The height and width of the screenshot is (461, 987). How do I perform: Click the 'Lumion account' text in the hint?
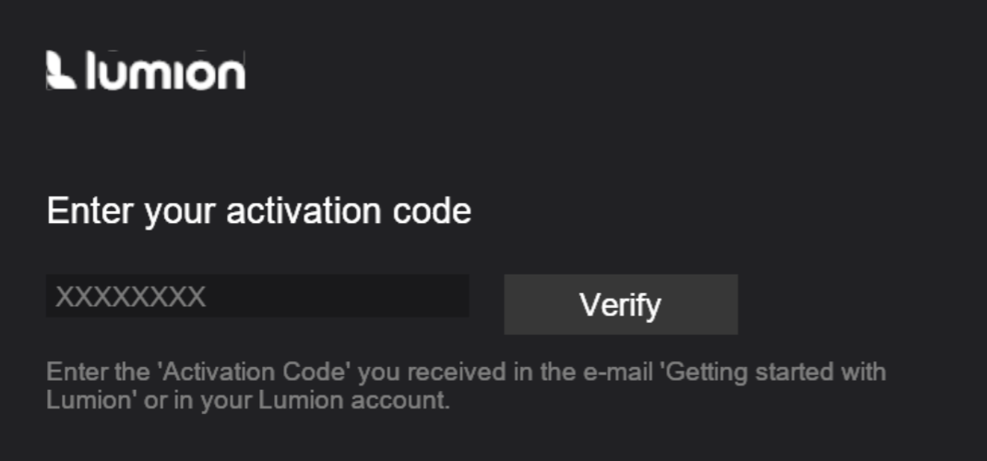click(351, 401)
